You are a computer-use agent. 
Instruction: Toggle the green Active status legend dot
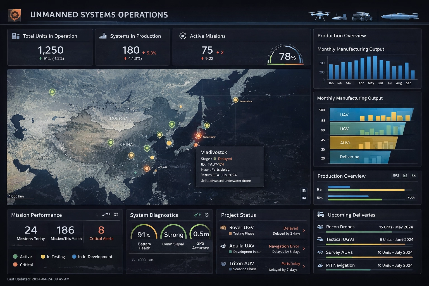[x=16, y=256]
